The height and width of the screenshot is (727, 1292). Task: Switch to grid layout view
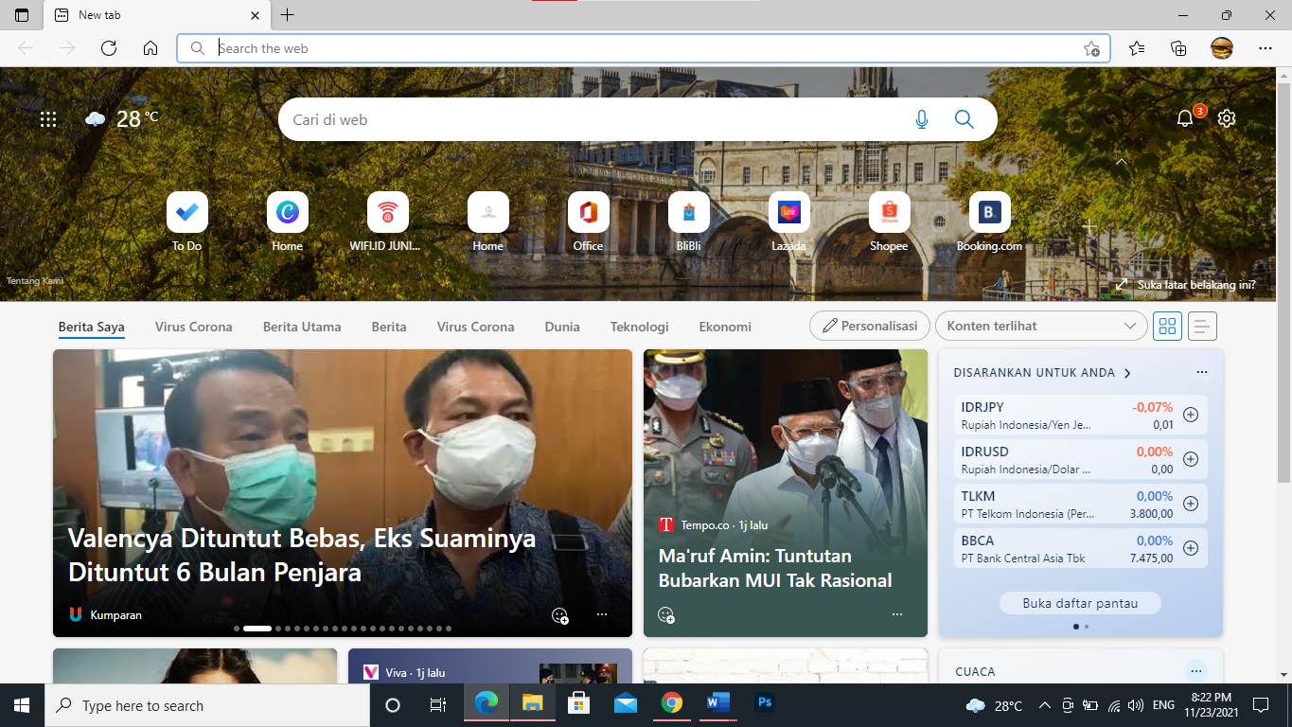coord(1167,327)
